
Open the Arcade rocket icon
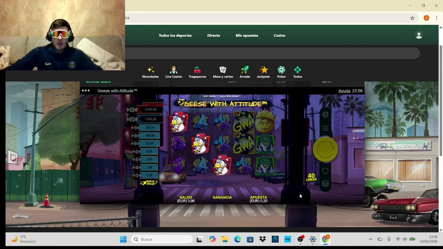pos(245,70)
